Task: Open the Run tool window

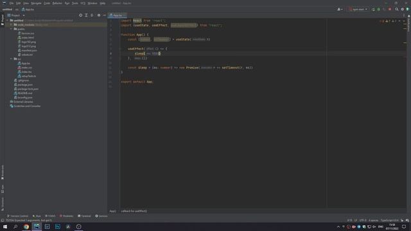Action: [x=37, y=216]
